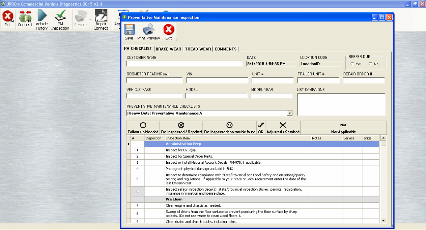Screen dimensions: 426x230
Task: Expand the Preventative Maintenance Checklists dropdown
Action: [x=289, y=113]
